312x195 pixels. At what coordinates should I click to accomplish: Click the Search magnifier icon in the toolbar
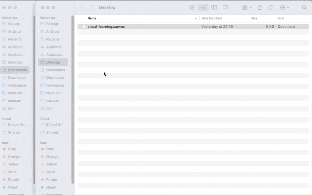click(x=304, y=7)
